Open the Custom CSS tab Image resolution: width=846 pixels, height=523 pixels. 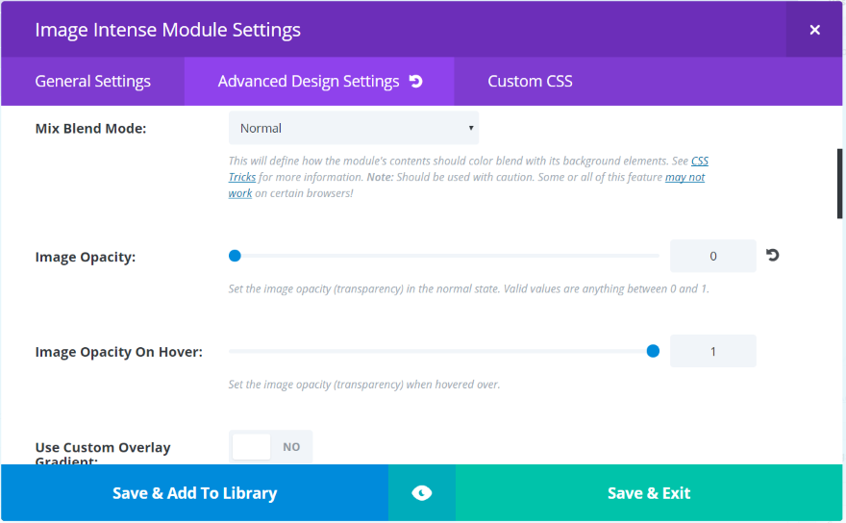click(x=530, y=81)
